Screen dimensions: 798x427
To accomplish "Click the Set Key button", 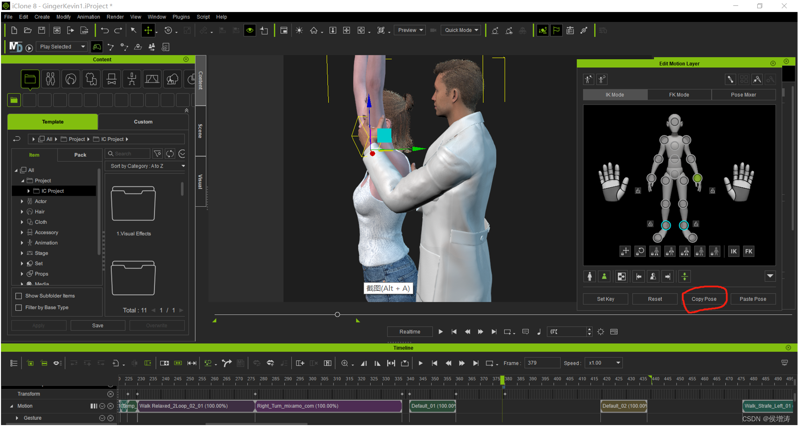I will pyautogui.click(x=606, y=299).
